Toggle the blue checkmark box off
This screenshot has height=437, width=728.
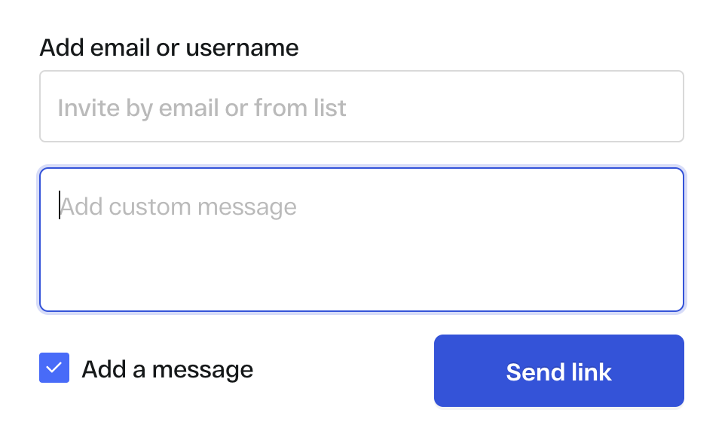coord(54,368)
